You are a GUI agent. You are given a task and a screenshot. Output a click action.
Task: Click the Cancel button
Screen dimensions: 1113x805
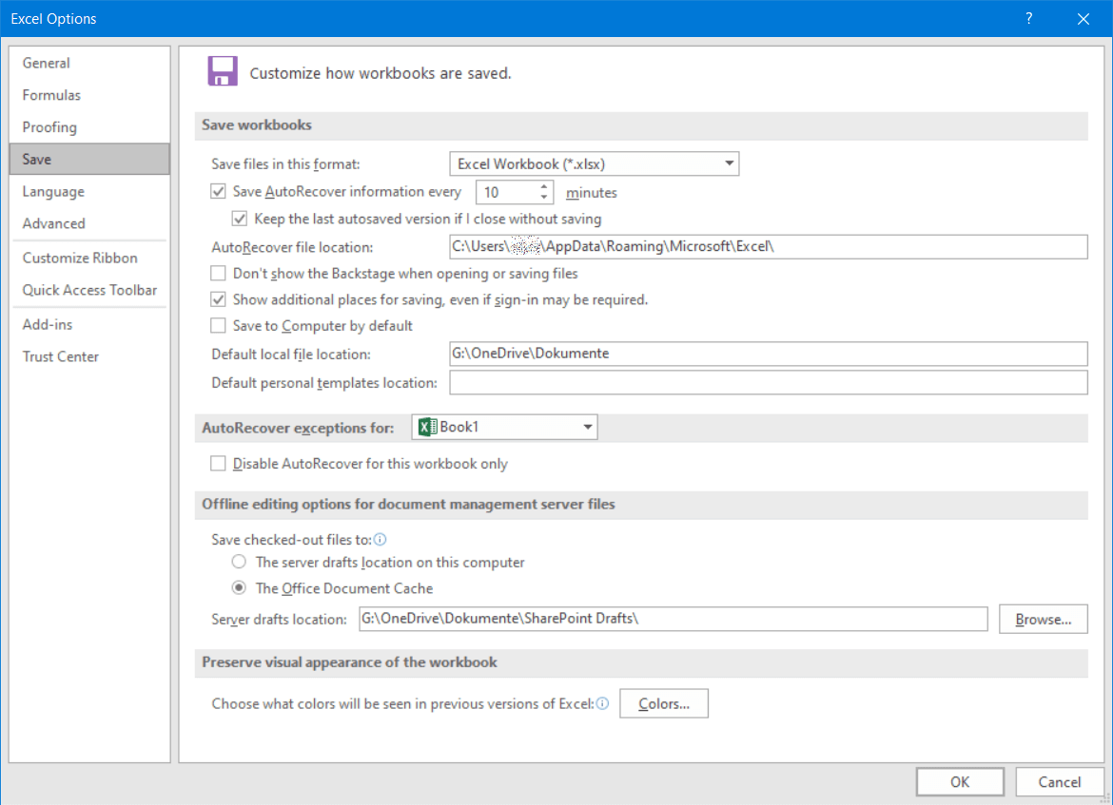[1059, 781]
